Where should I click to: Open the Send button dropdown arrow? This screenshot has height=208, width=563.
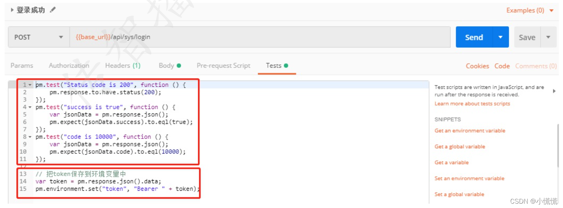pyautogui.click(x=500, y=37)
